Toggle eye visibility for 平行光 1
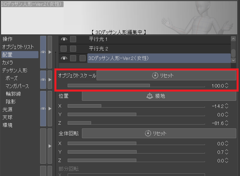This screenshot has height=176, width=240. (64, 39)
